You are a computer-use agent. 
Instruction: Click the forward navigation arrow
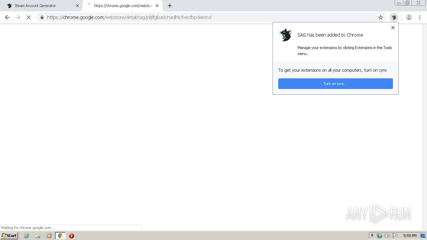(18, 17)
